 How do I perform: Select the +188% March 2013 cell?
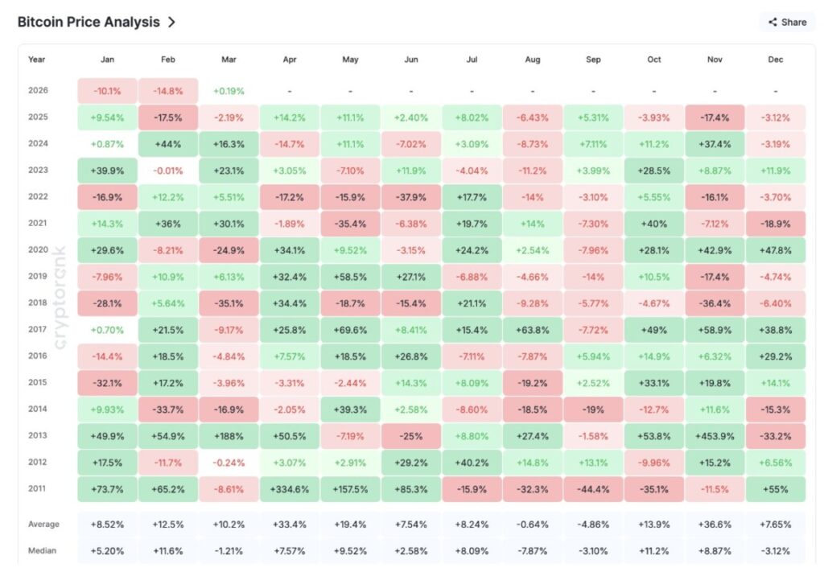[229, 436]
